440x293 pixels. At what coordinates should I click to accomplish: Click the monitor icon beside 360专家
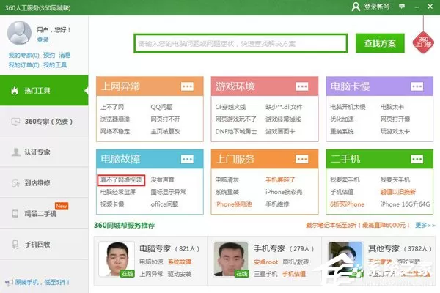[x=15, y=122]
